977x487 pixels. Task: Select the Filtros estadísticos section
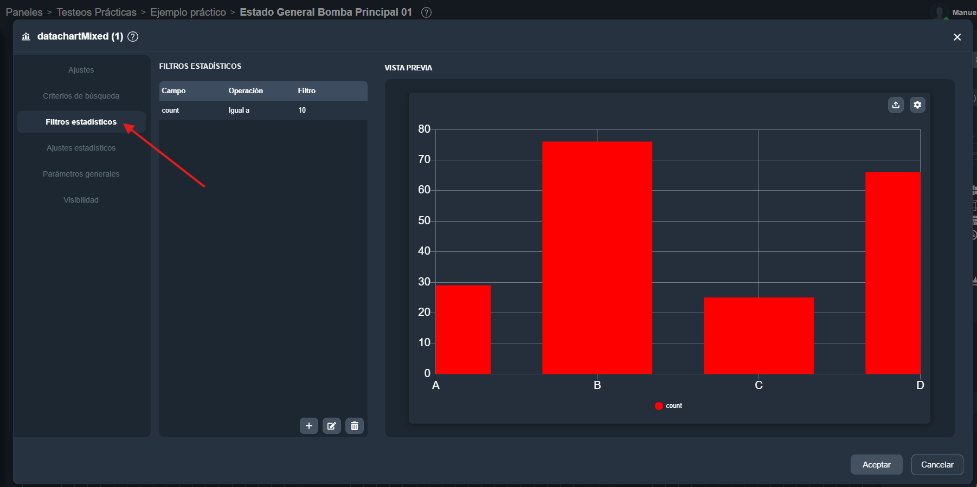[81, 122]
